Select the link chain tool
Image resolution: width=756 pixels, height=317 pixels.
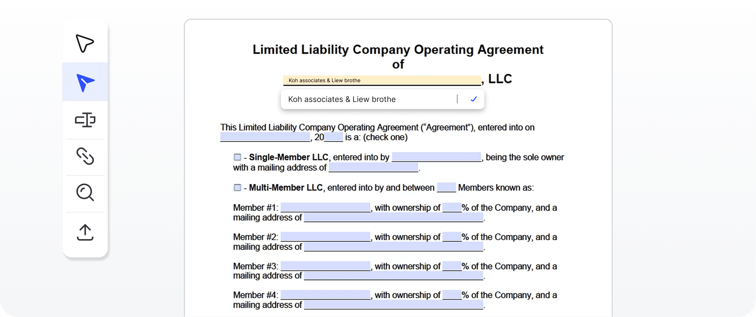85,156
